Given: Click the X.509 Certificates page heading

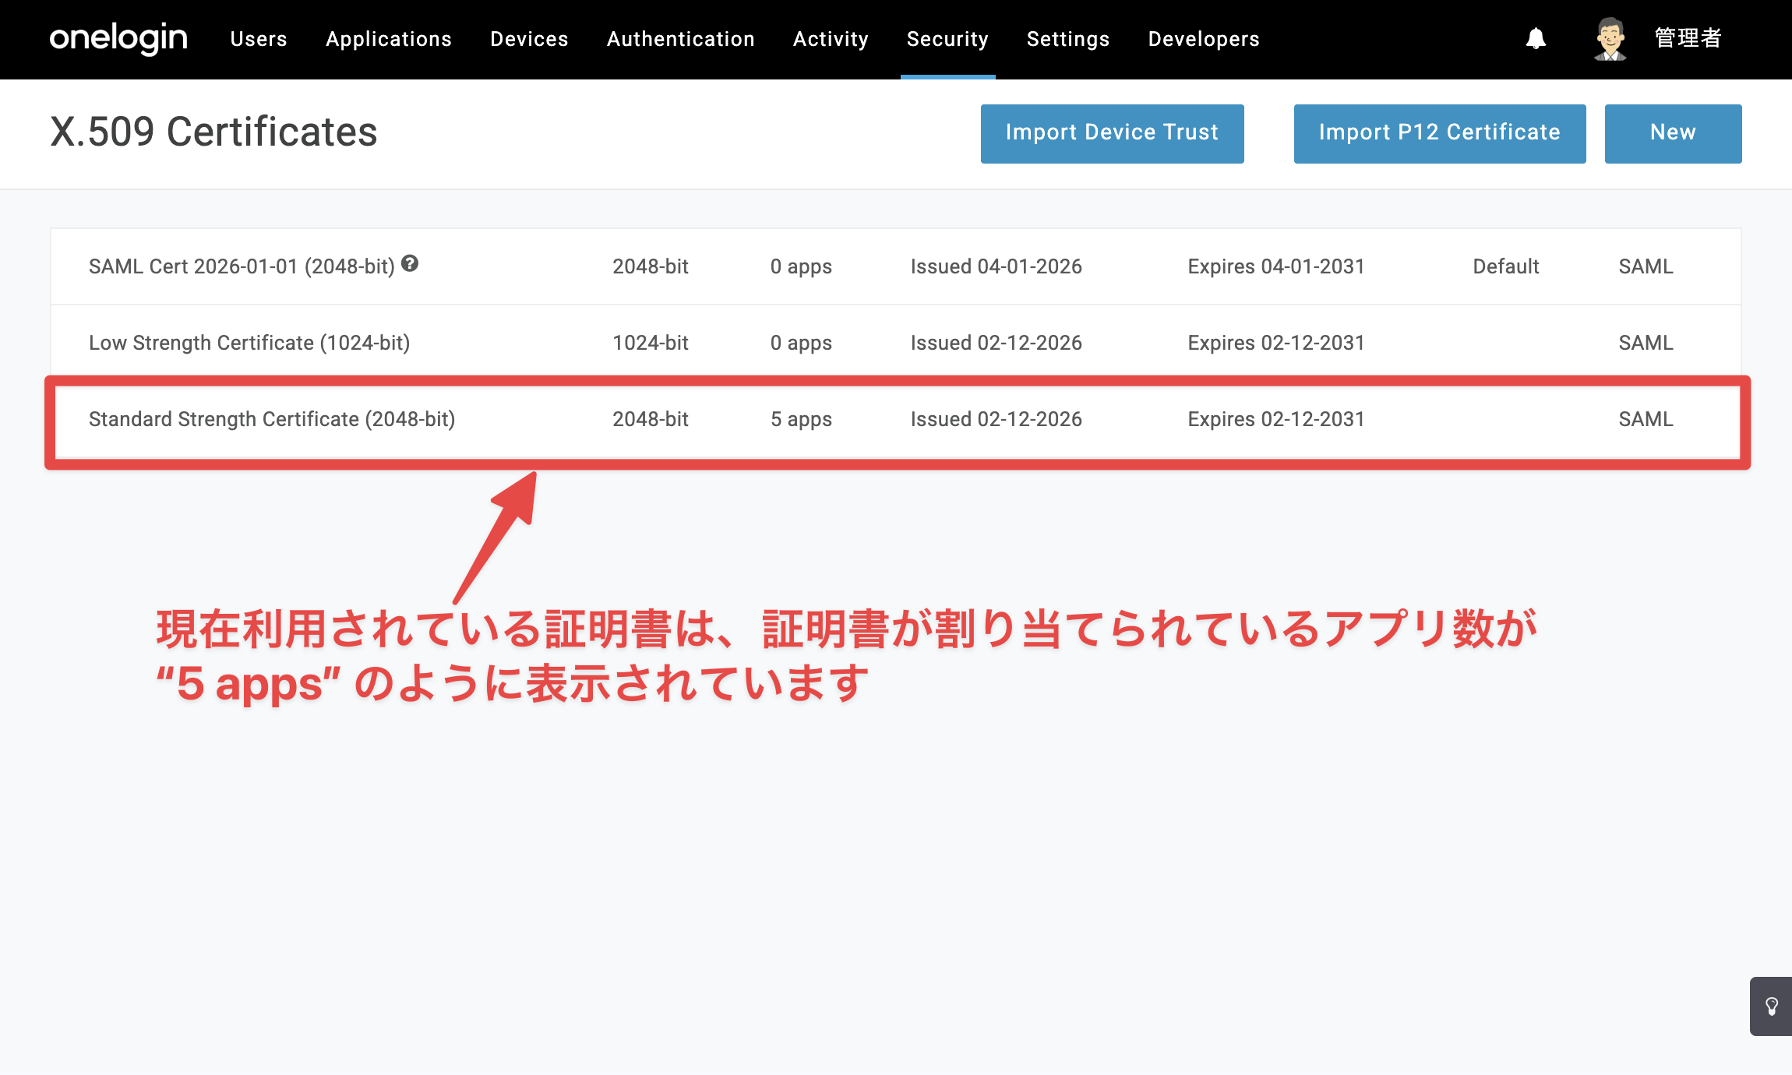Looking at the screenshot, I should (213, 132).
